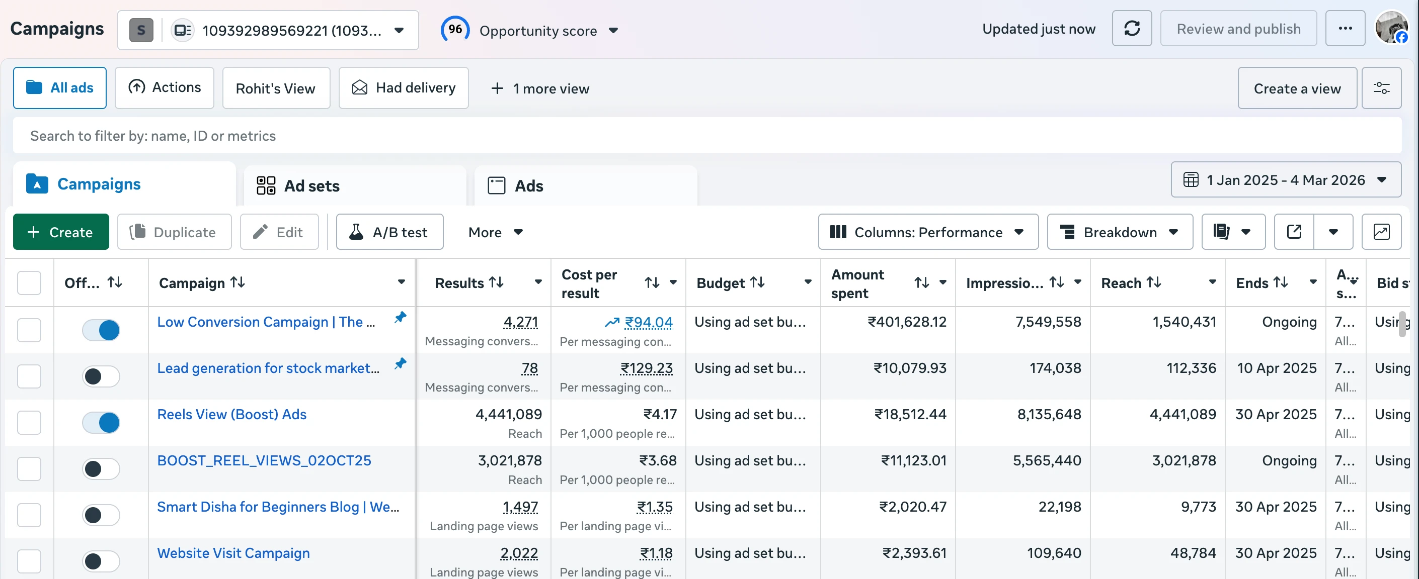Expand the ad account selector dropdown
The height and width of the screenshot is (579, 1419).
coord(400,30)
